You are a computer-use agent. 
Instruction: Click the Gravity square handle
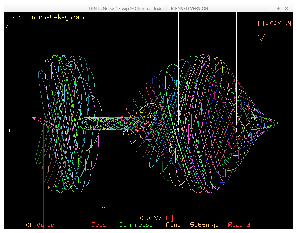click(261, 23)
